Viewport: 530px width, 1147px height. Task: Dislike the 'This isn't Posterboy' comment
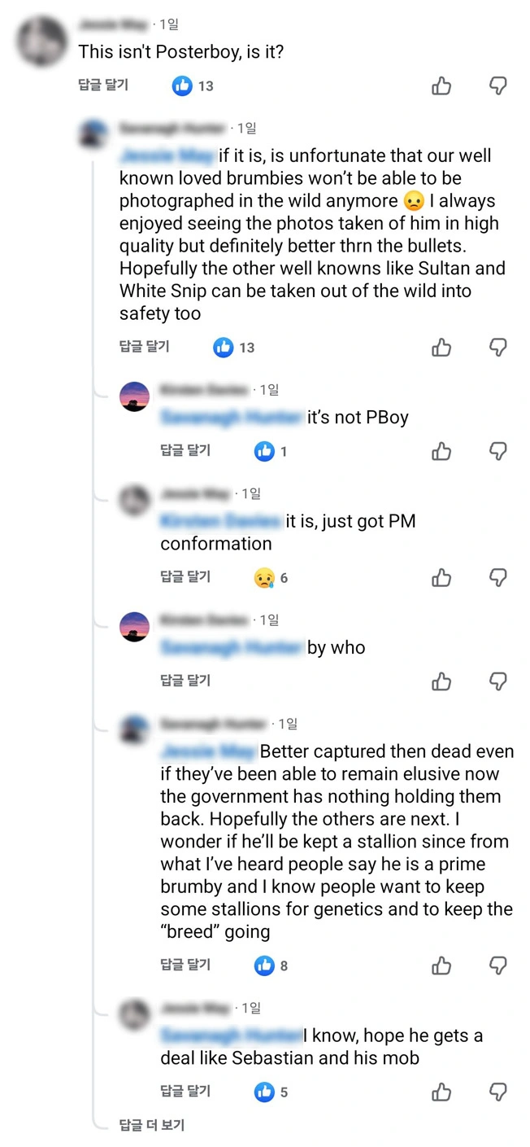click(498, 85)
